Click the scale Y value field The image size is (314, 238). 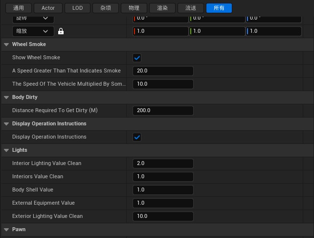pos(217,31)
